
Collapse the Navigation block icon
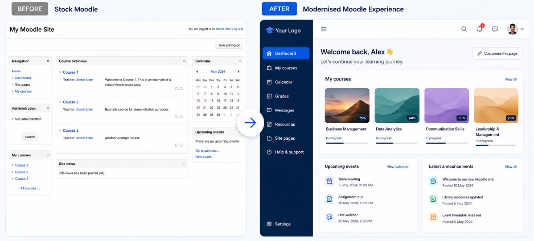[x=48, y=61]
